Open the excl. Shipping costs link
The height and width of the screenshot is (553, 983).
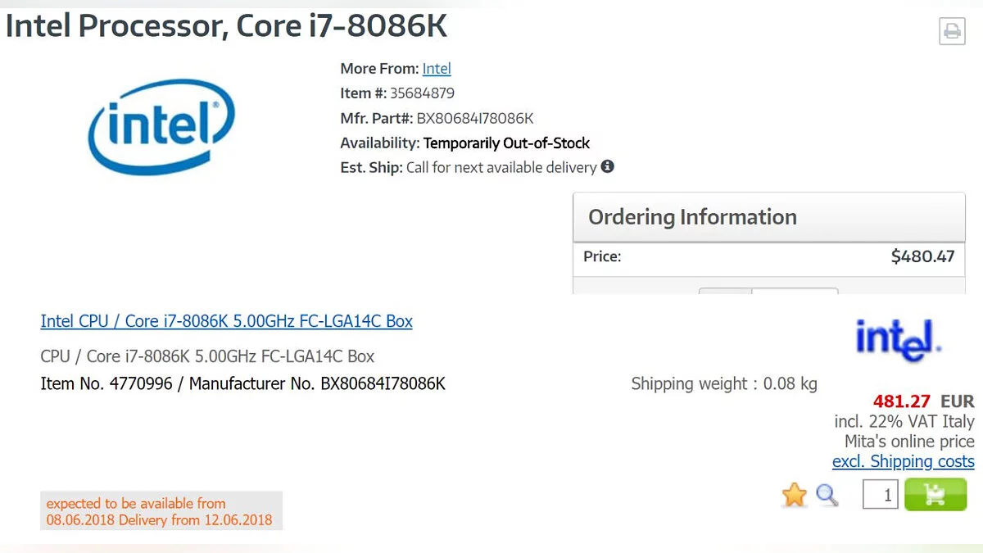[903, 461]
